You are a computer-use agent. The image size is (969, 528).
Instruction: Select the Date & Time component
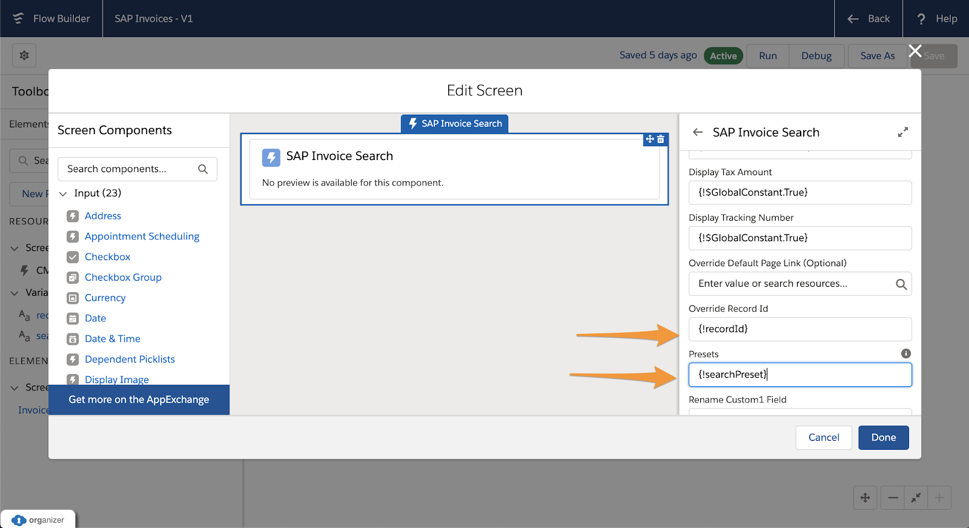(112, 339)
